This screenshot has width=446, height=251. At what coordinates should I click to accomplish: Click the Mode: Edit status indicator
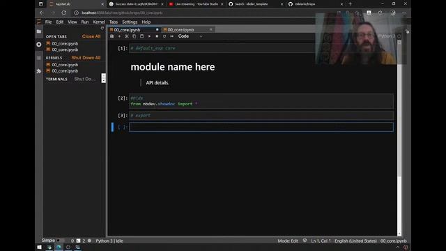288,241
